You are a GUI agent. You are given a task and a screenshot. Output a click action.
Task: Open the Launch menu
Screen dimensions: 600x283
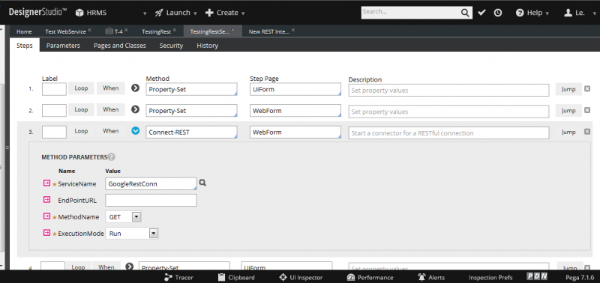175,13
